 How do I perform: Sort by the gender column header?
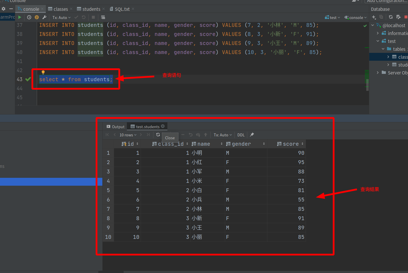pyautogui.click(x=246, y=144)
